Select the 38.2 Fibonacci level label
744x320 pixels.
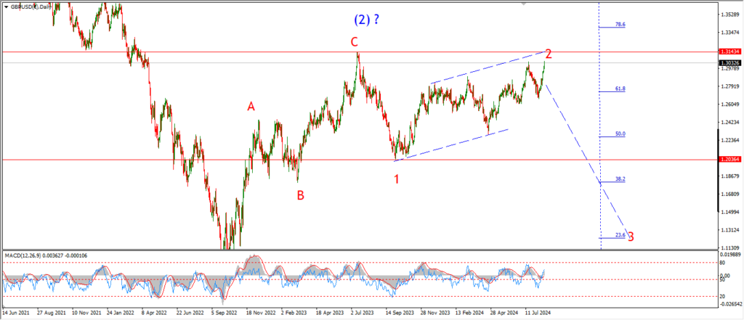[x=620, y=179]
